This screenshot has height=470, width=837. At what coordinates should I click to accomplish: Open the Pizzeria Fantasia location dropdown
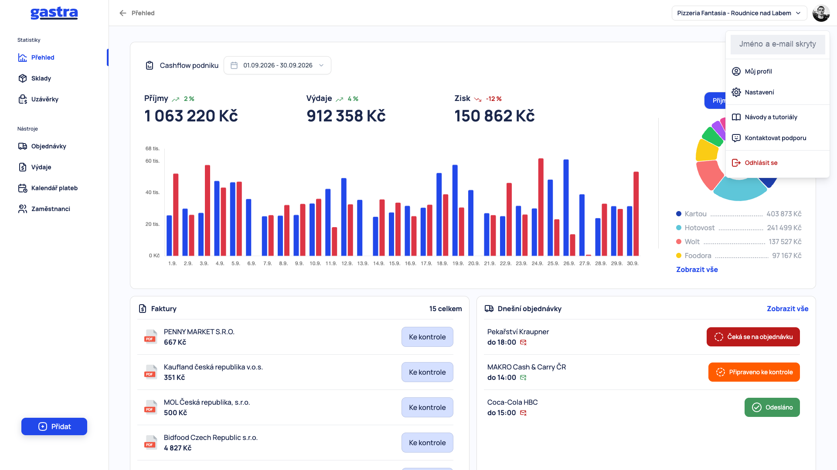tap(739, 13)
